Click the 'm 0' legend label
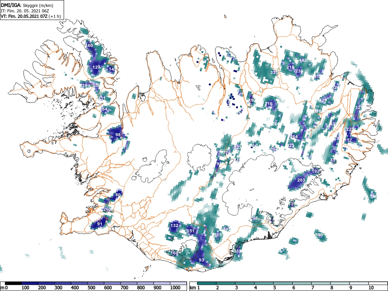The width and height of the screenshot is (388, 291). pyautogui.click(x=4, y=288)
